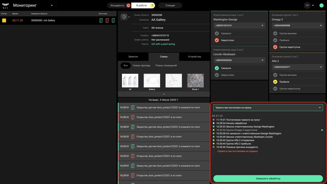Open the Gallery scheme thumbnail
This screenshot has width=327, height=184.
(x=152, y=81)
